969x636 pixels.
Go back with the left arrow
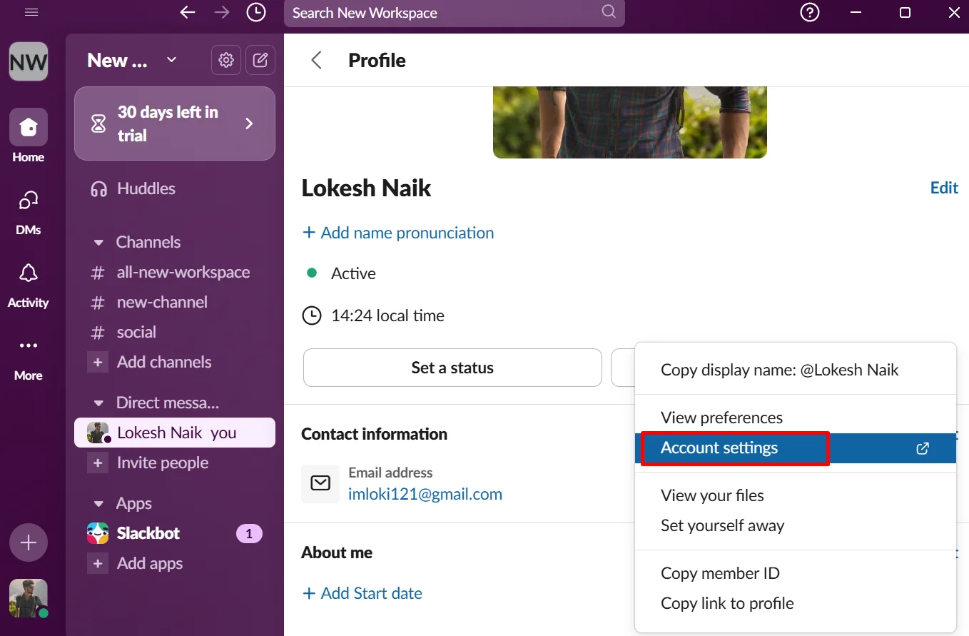(188, 12)
